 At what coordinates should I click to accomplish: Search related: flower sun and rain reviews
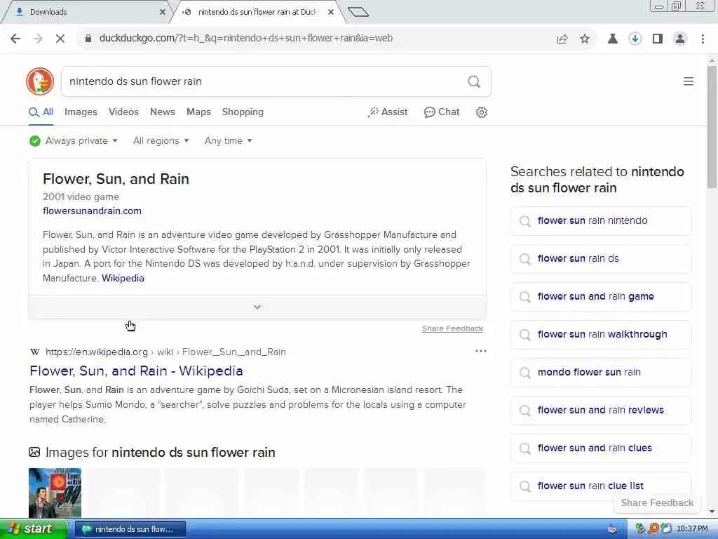click(600, 410)
